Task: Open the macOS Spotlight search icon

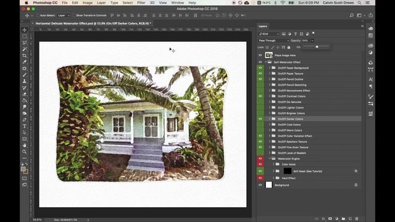Action: 359,2
